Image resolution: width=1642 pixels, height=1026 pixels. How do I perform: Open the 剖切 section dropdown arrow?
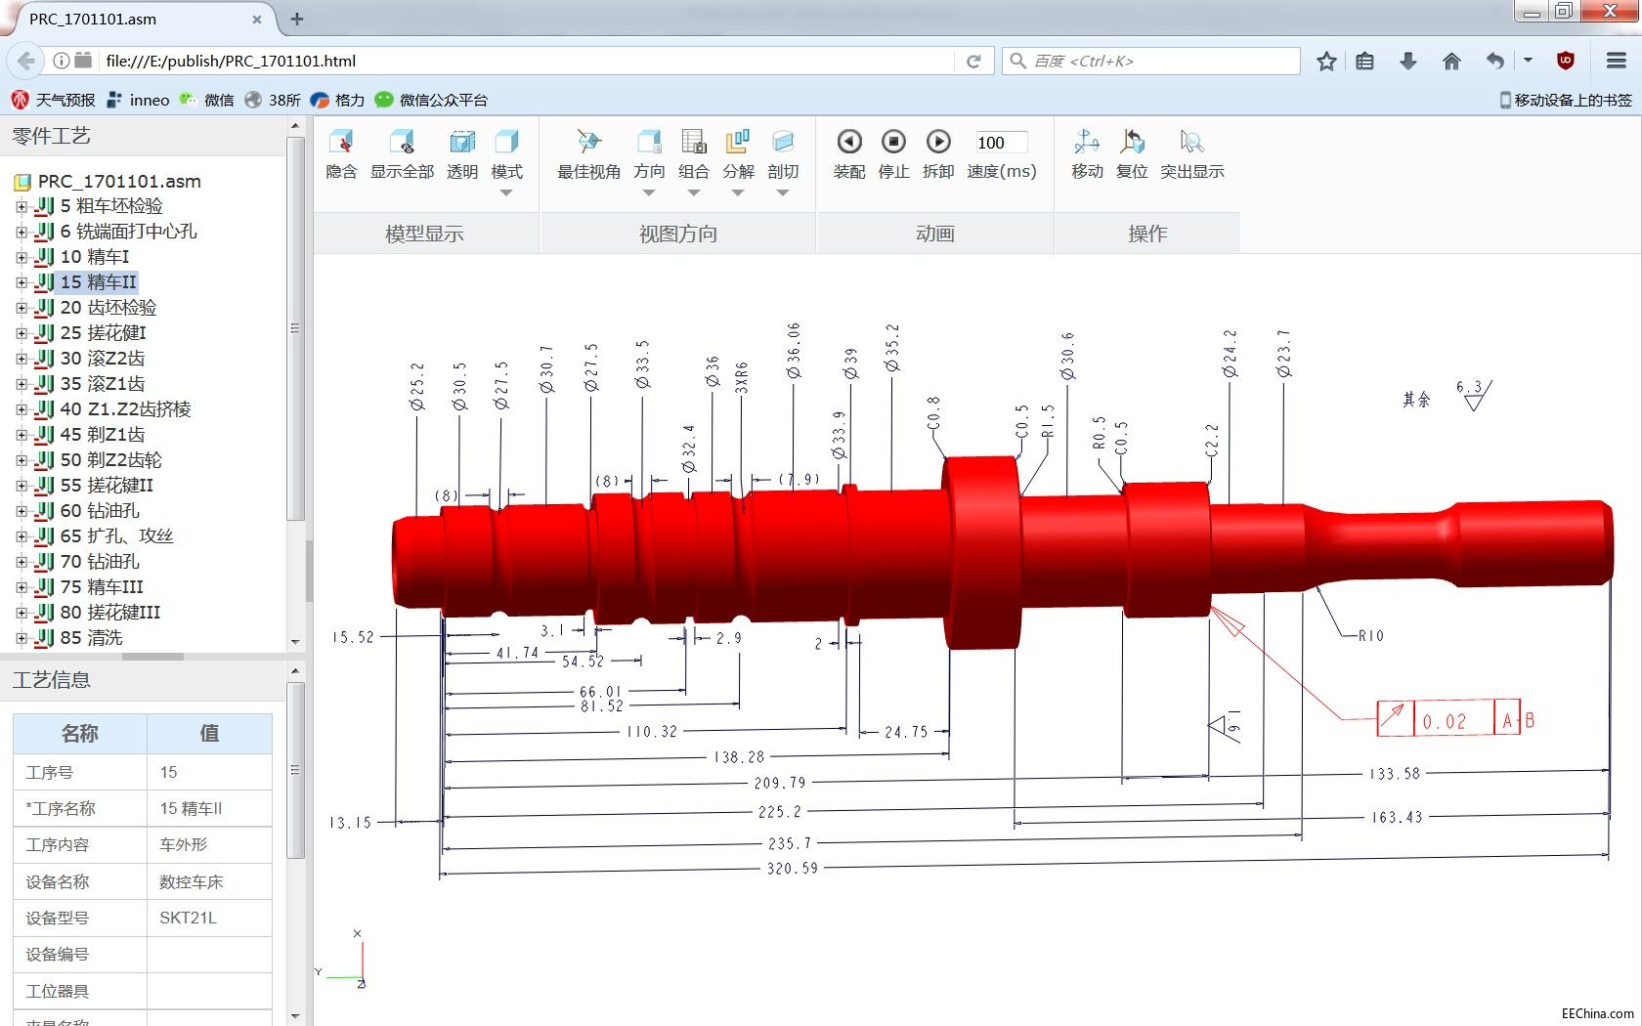783,193
